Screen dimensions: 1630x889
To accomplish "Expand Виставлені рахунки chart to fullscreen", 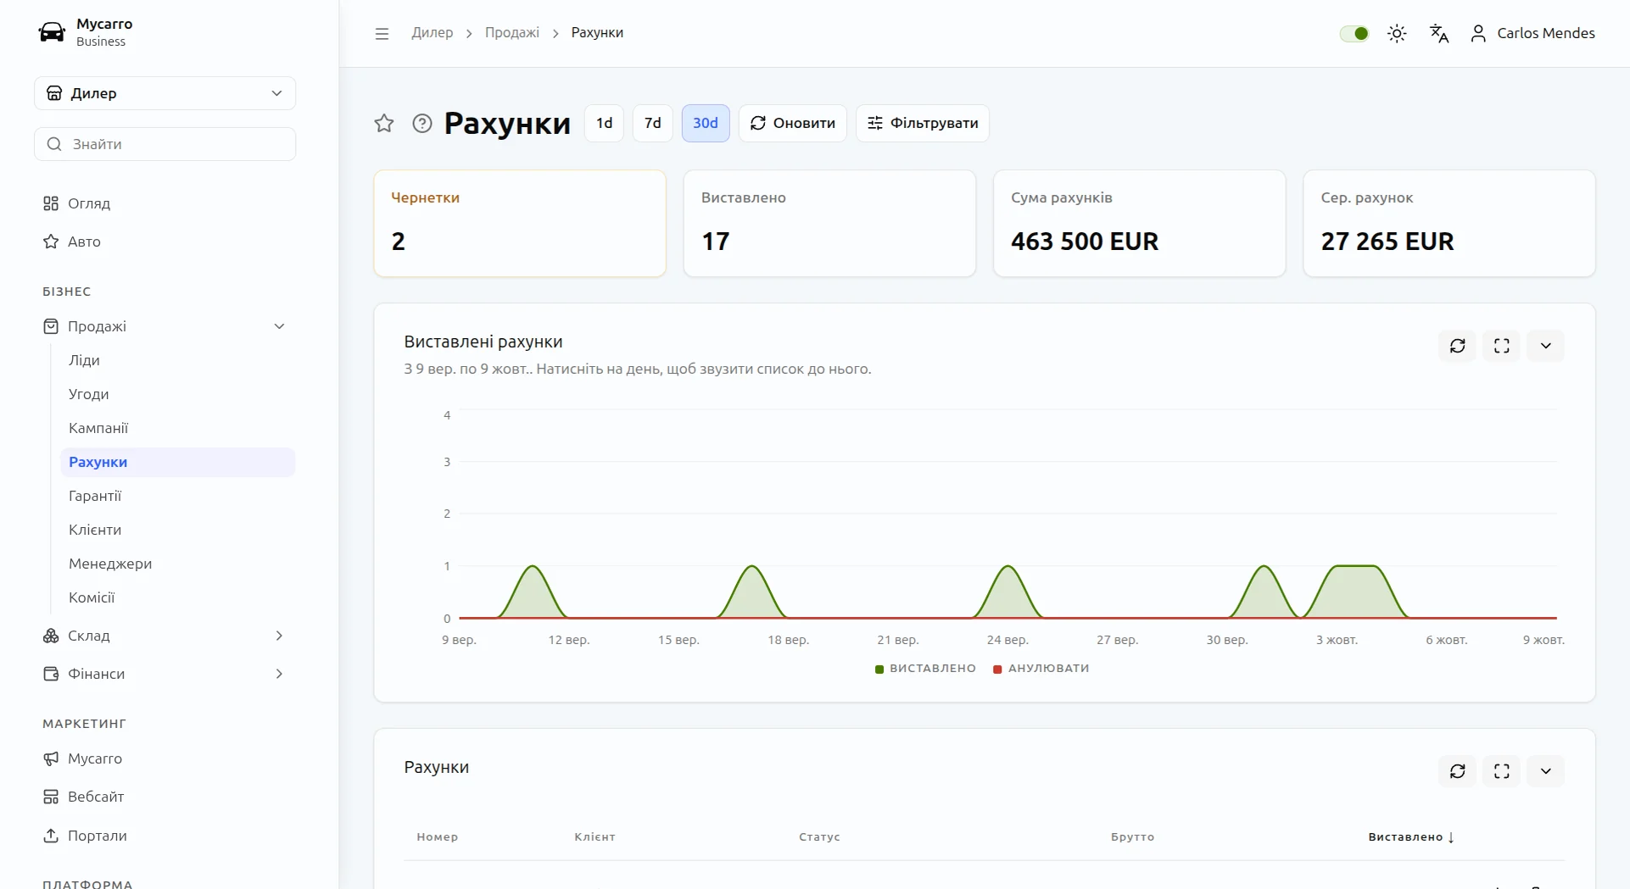I will click(1502, 346).
